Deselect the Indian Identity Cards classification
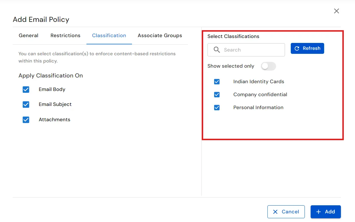 (217, 81)
